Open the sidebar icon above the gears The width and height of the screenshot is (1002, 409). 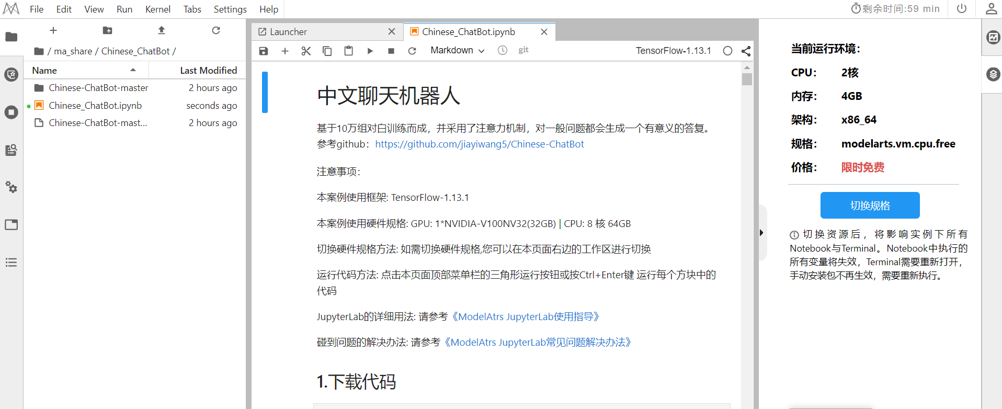pos(11,150)
